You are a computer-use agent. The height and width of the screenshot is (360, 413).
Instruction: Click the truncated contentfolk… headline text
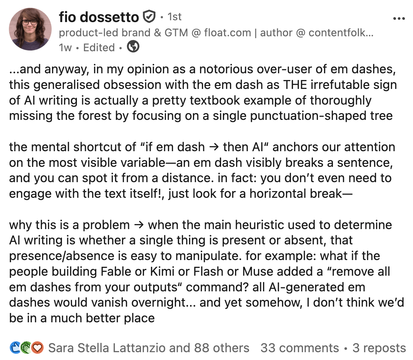pyautogui.click(x=341, y=33)
